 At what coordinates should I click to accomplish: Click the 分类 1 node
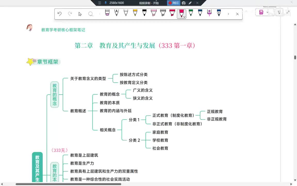tap(134, 120)
